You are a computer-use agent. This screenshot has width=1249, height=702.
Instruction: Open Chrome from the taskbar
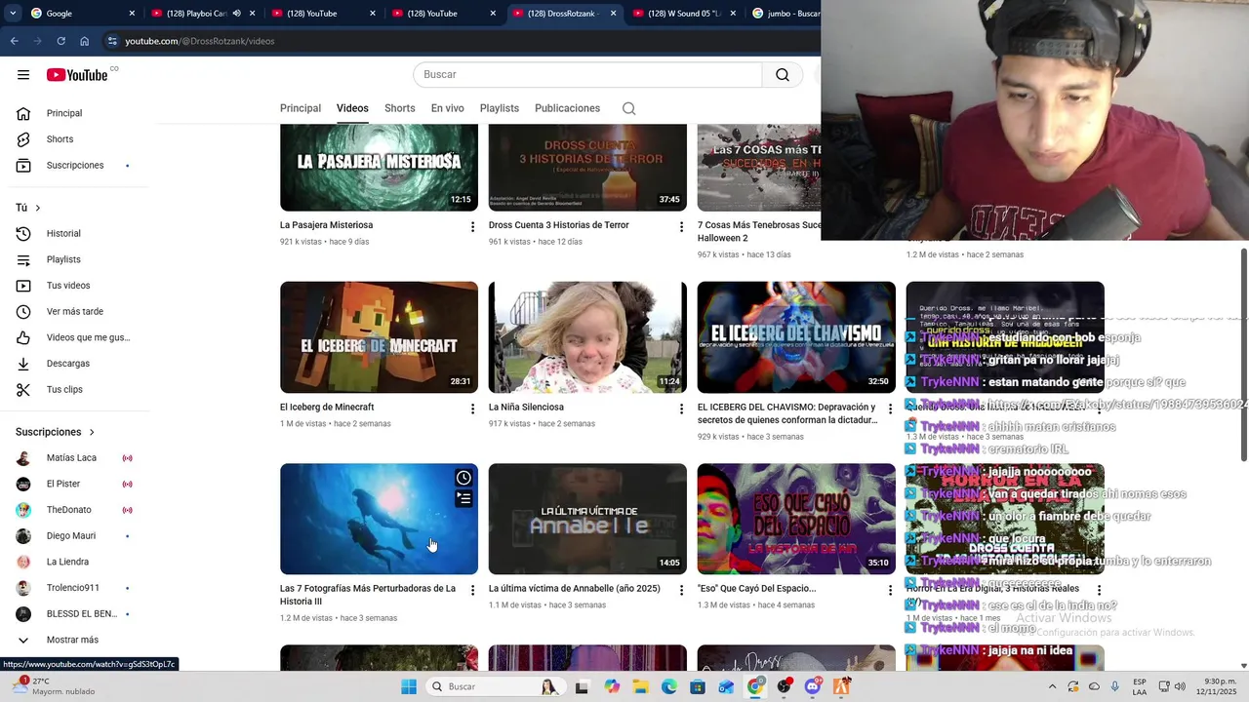pyautogui.click(x=755, y=686)
